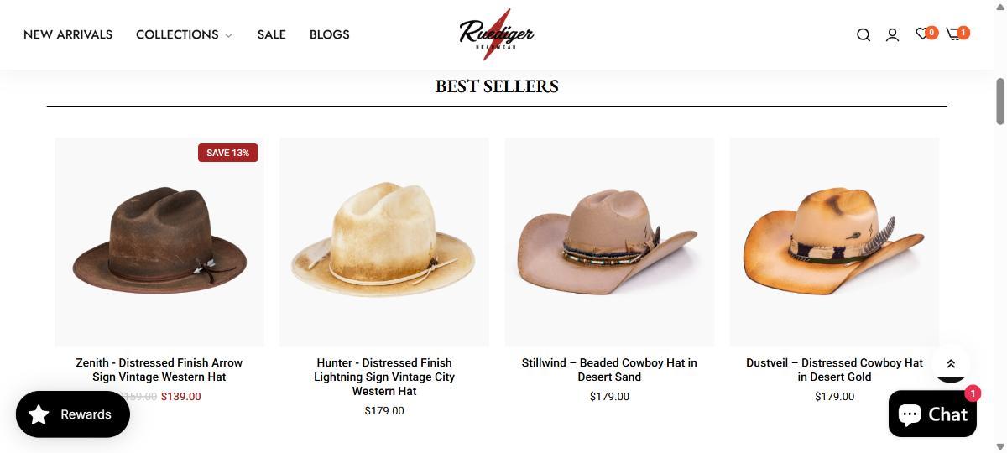Open Stillwind Beaded Cowboy Hat link

[609, 370]
